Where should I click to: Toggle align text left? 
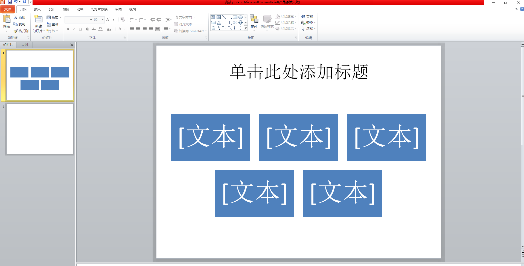pos(132,29)
